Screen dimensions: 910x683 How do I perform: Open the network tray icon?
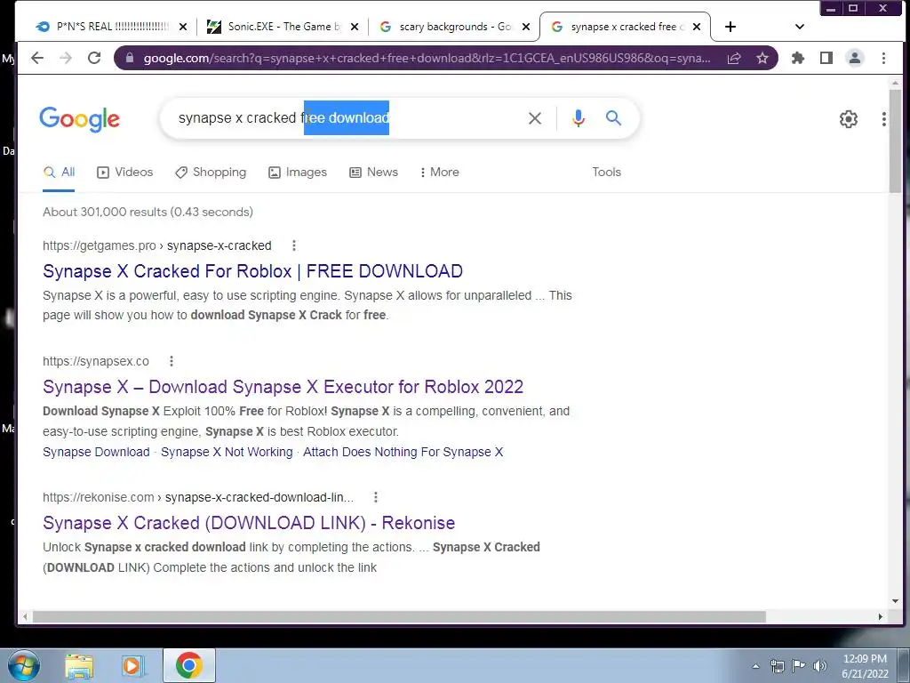pos(777,666)
